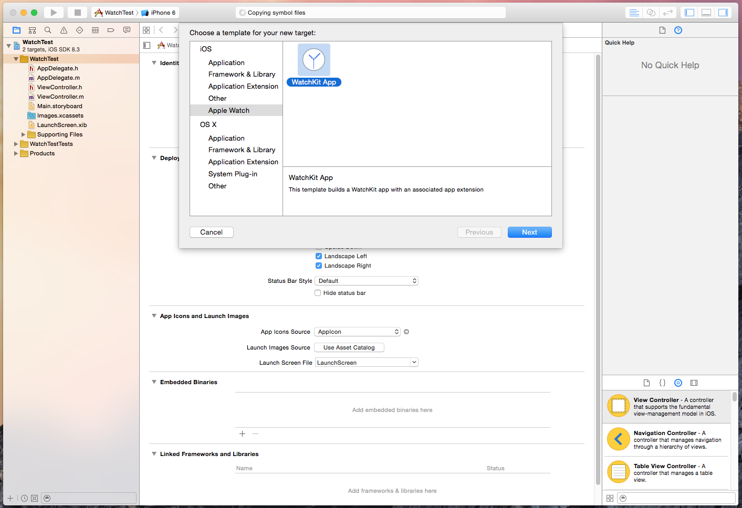Toggle the utilities panel visibility
The width and height of the screenshot is (742, 508).
[723, 13]
